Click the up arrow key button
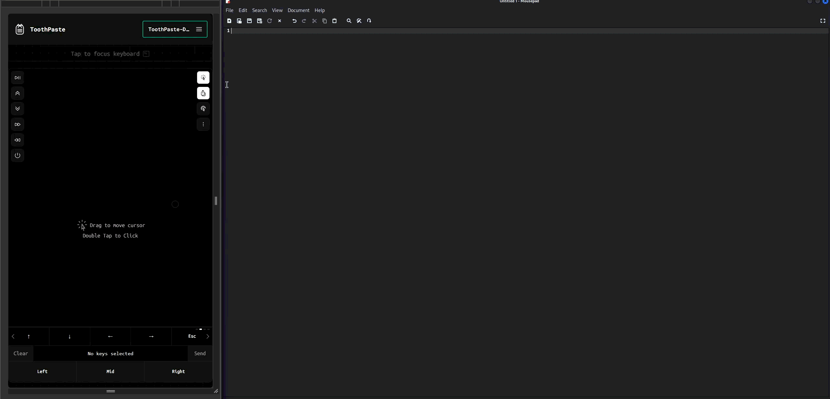The width and height of the screenshot is (830, 399). (x=29, y=336)
